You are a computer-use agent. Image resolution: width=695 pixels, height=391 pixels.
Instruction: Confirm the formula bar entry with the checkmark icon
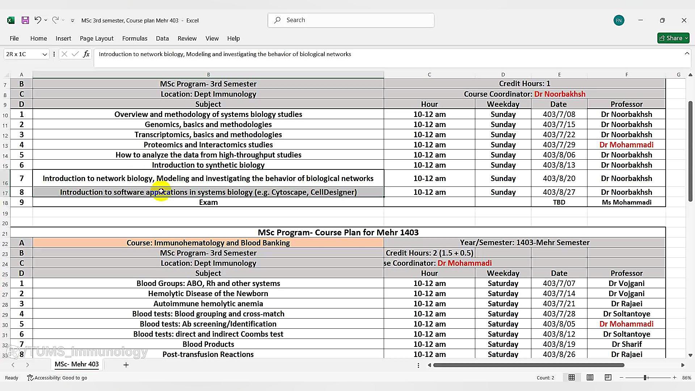75,54
